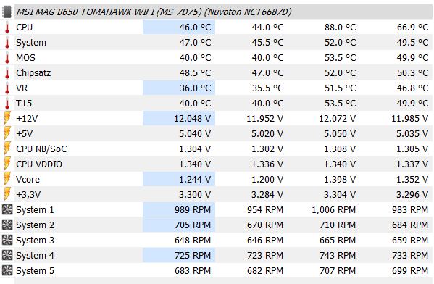Select the System temperature sensor label
Viewport: 434px width, 284px height.
(x=31, y=43)
